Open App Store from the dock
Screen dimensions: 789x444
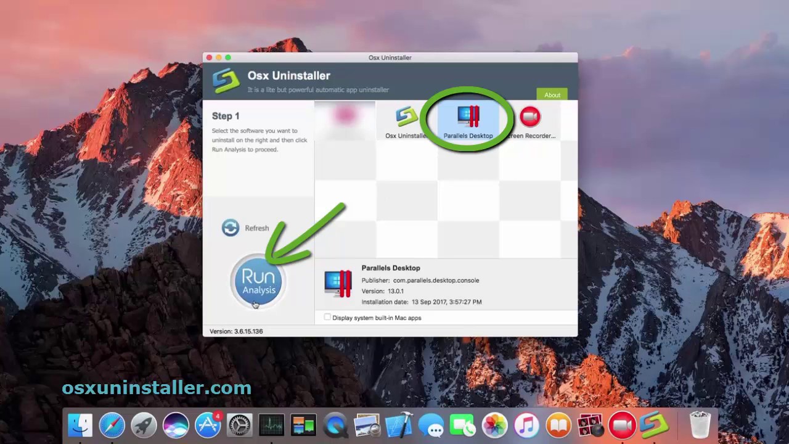click(x=208, y=425)
